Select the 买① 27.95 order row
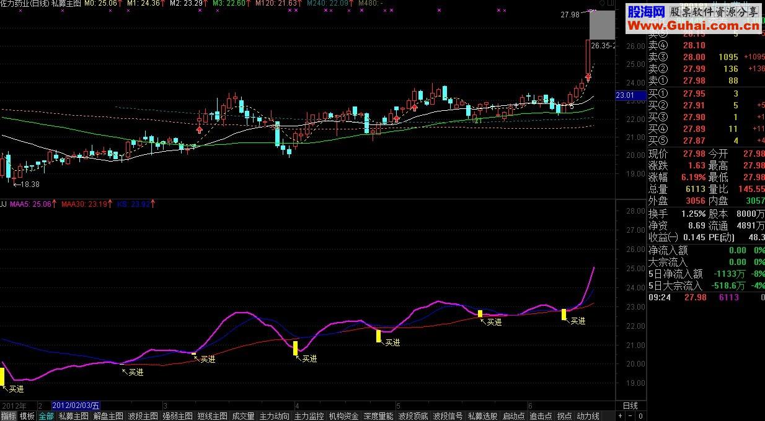Viewport: 765px width, 421px height. click(706, 93)
